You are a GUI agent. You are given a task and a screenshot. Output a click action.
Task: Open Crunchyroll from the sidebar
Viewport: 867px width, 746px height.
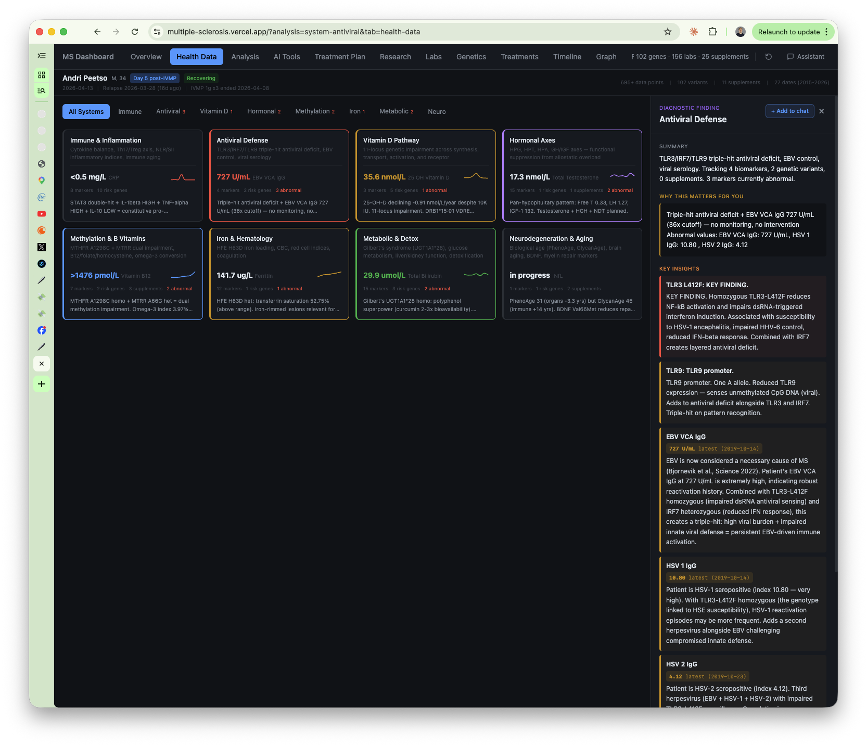pyautogui.click(x=42, y=230)
